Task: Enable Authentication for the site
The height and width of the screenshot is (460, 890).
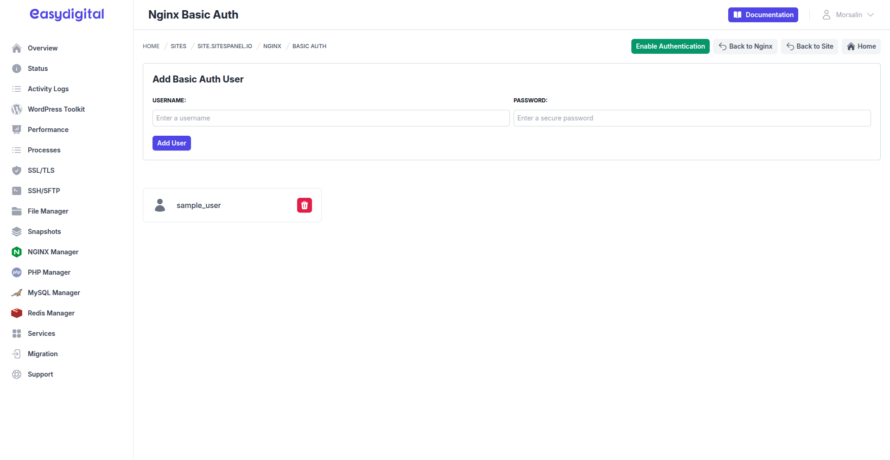Action: click(x=670, y=46)
